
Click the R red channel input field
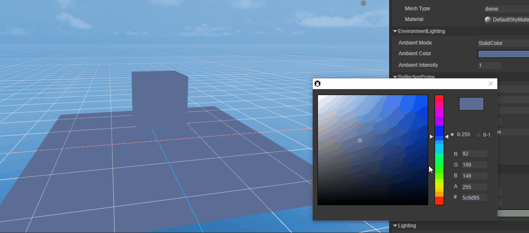(474, 154)
